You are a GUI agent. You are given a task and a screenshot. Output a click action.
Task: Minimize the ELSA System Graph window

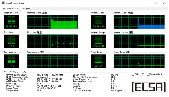click(x=147, y=3)
